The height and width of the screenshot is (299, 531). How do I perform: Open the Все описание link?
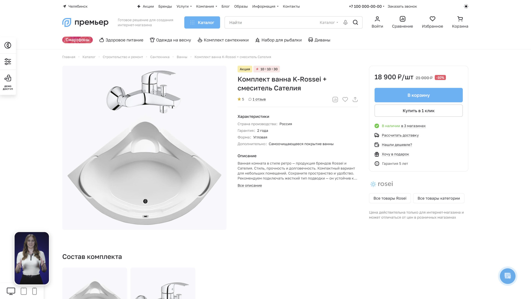tap(250, 186)
